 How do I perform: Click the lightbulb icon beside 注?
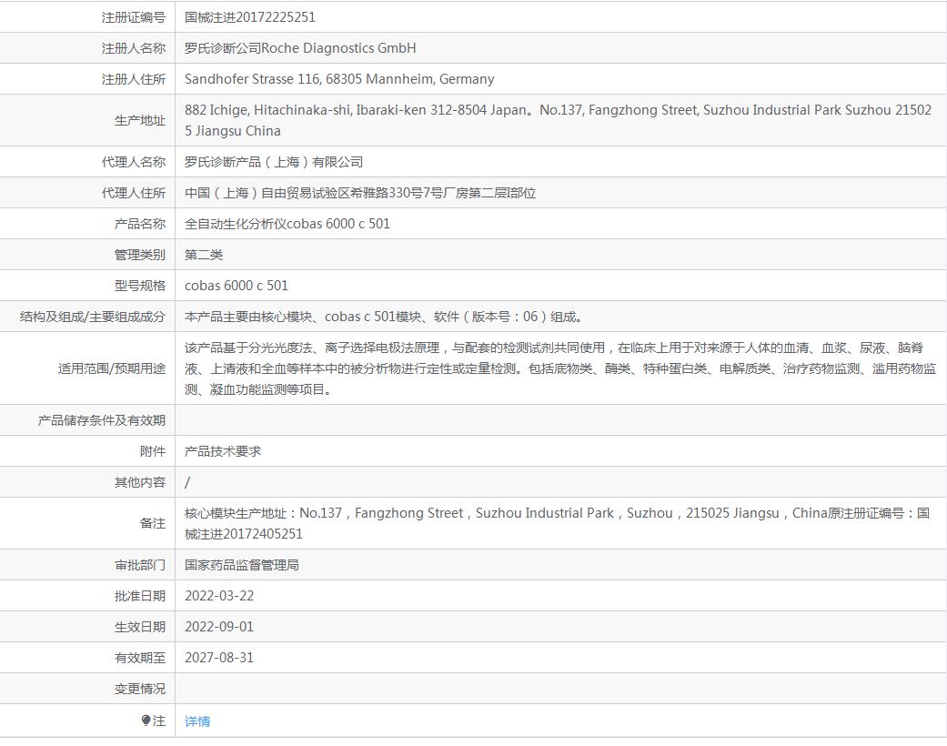(146, 720)
